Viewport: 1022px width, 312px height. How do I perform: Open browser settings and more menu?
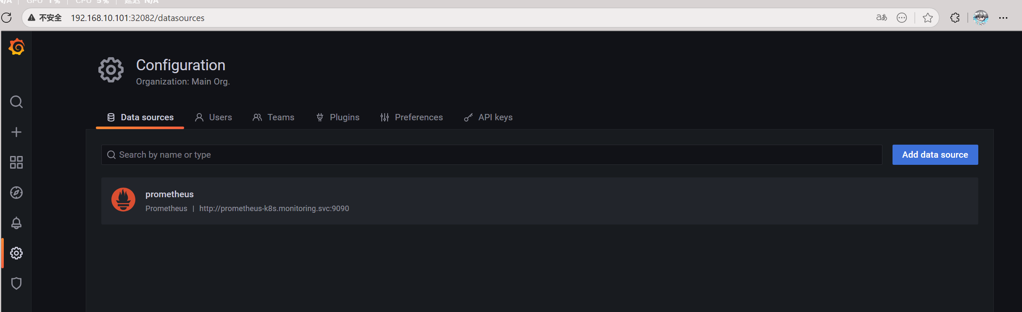click(1004, 18)
